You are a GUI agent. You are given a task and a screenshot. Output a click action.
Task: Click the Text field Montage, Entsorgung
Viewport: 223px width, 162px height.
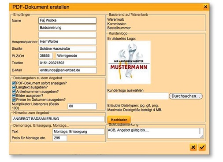[x=78, y=132]
